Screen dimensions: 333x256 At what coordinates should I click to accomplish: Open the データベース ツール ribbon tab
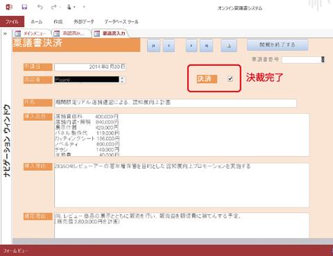point(121,22)
